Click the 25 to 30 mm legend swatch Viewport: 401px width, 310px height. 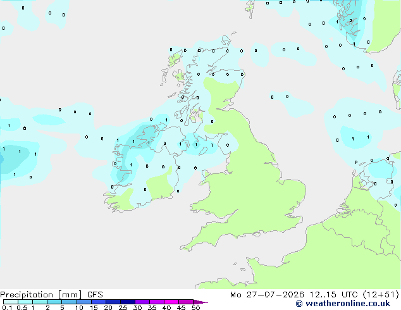[x=128, y=302]
